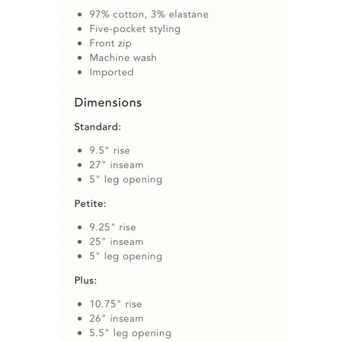Viewport: 342px width, 342px height.
Task: Click the bullet beside 10.75" rise
Action: tap(80, 304)
